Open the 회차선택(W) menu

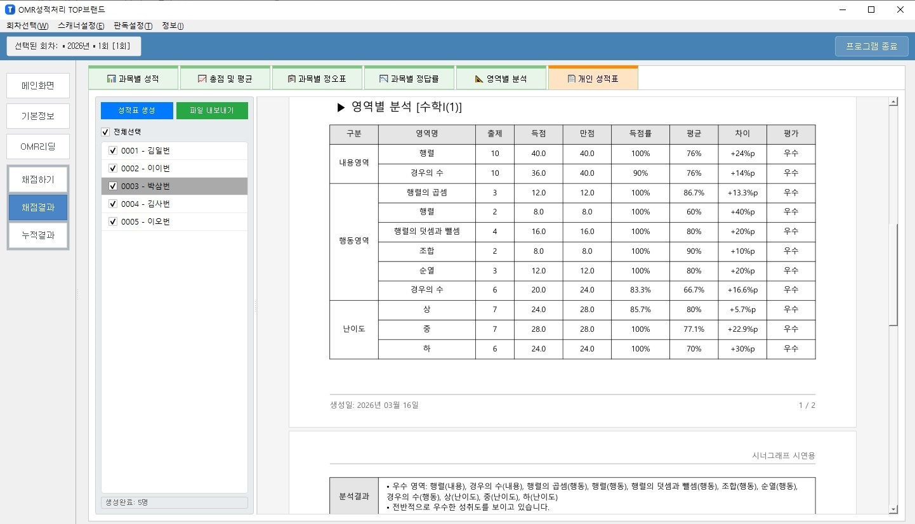pos(27,26)
